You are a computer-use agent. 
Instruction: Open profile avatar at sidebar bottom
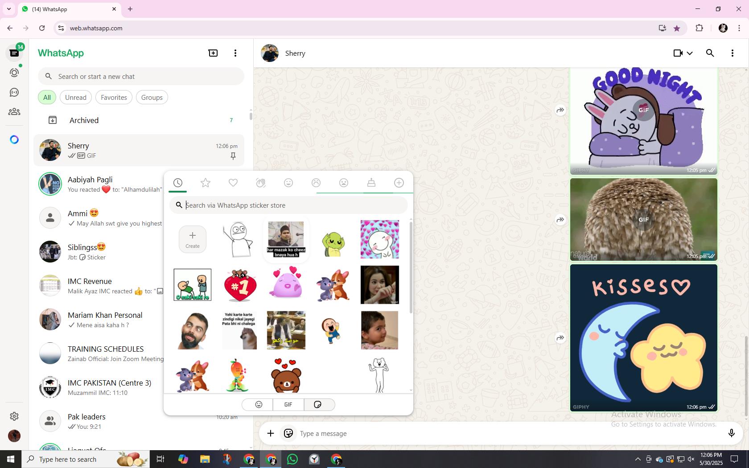tap(14, 436)
